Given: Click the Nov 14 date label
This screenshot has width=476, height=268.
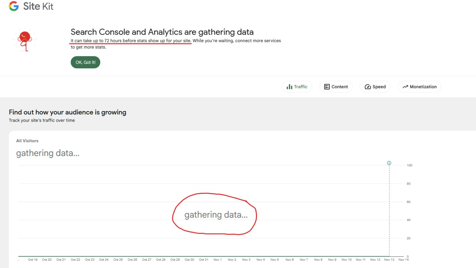Looking at the screenshot, I should coord(404,260).
